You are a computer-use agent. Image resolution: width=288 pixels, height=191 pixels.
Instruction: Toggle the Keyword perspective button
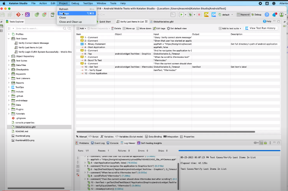coord(243,15)
